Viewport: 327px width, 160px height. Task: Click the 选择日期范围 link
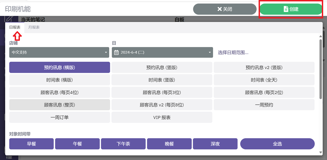(x=233, y=52)
